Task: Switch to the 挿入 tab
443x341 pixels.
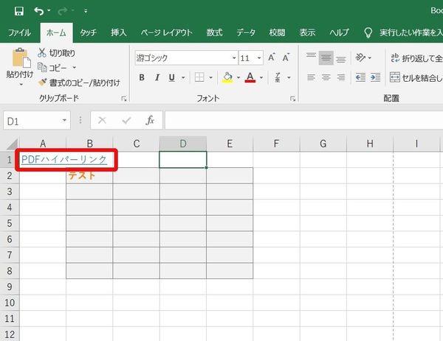Action: (119, 32)
